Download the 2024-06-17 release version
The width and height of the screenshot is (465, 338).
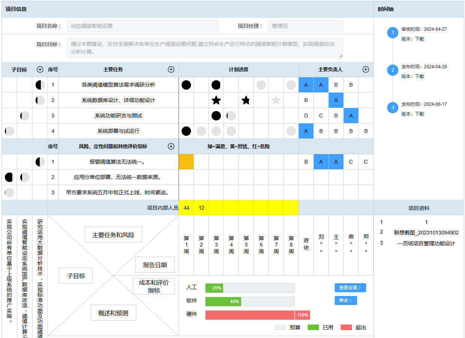(419, 114)
